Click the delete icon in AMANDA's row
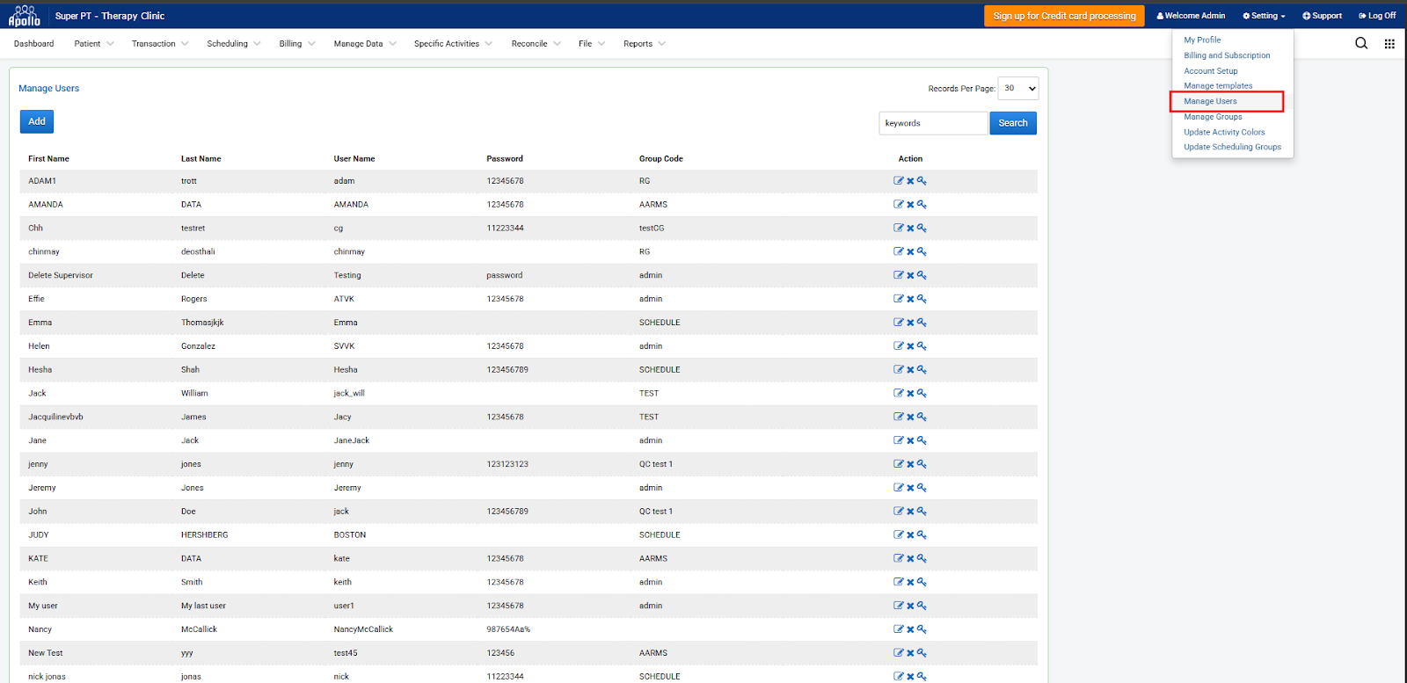This screenshot has width=1407, height=683. (910, 205)
